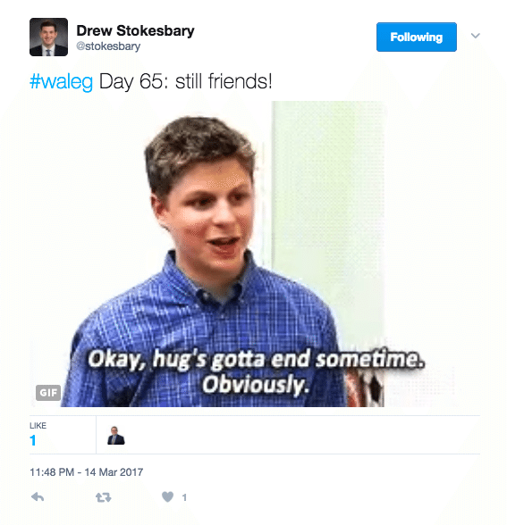This screenshot has height=525, width=507.
Task: Click the like count beside the heart
Action: pyautogui.click(x=184, y=497)
